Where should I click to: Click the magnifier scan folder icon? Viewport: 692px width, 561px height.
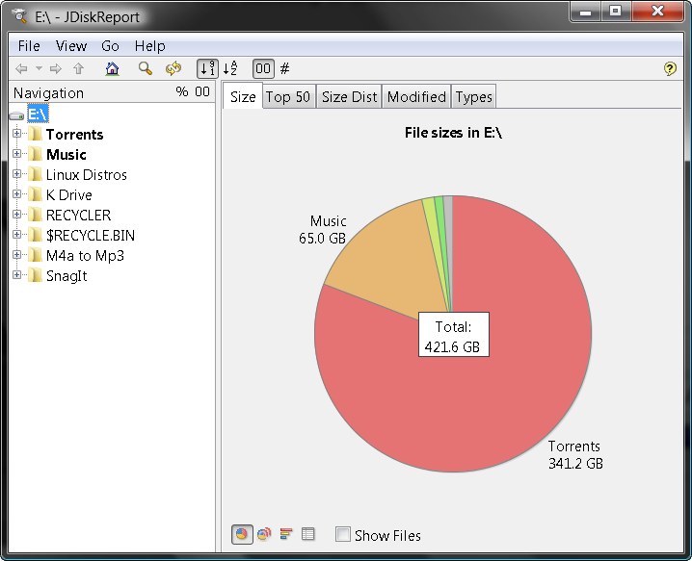pyautogui.click(x=146, y=68)
